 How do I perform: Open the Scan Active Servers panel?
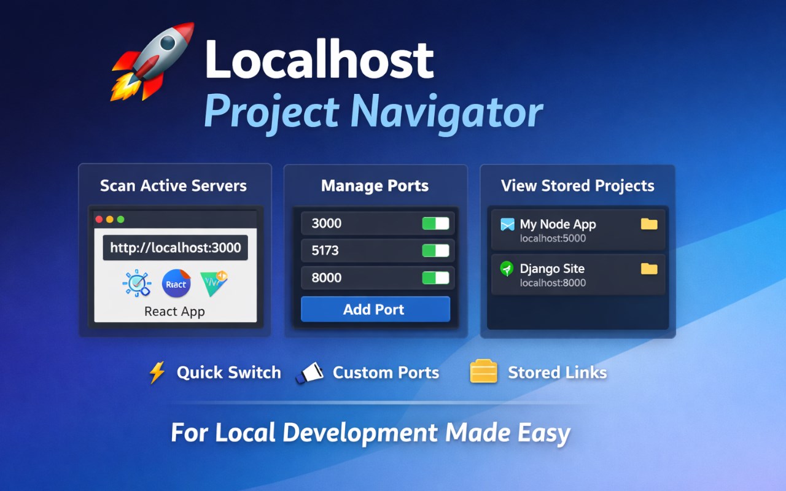pos(174,185)
